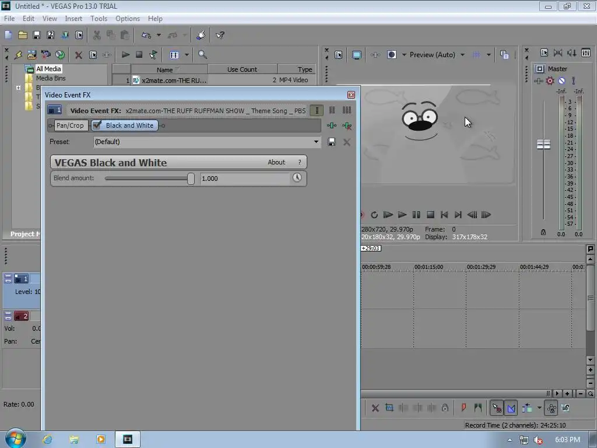
Task: Click the Master volume fader handle
Action: (x=543, y=145)
